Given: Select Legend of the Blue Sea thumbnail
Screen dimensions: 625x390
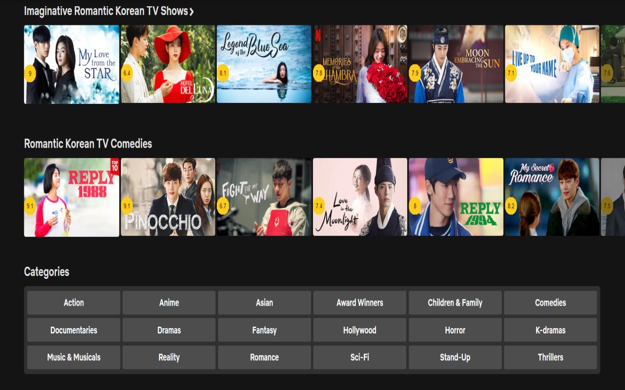Looking at the screenshot, I should [x=264, y=64].
